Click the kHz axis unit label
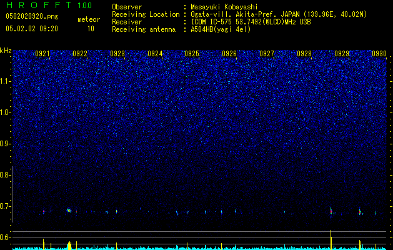Image resolution: width=393 pixels, height=250 pixels. [x=6, y=51]
